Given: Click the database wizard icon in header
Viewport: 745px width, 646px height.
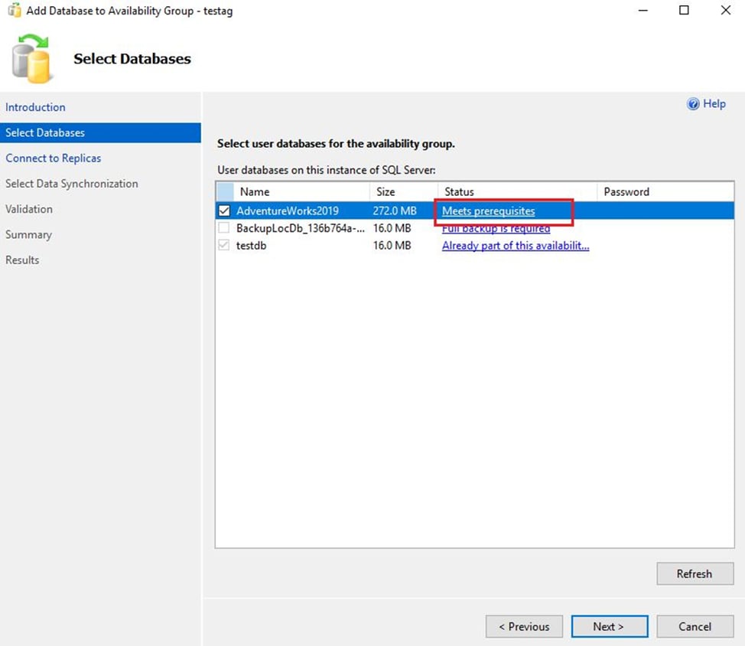Looking at the screenshot, I should coord(32,59).
